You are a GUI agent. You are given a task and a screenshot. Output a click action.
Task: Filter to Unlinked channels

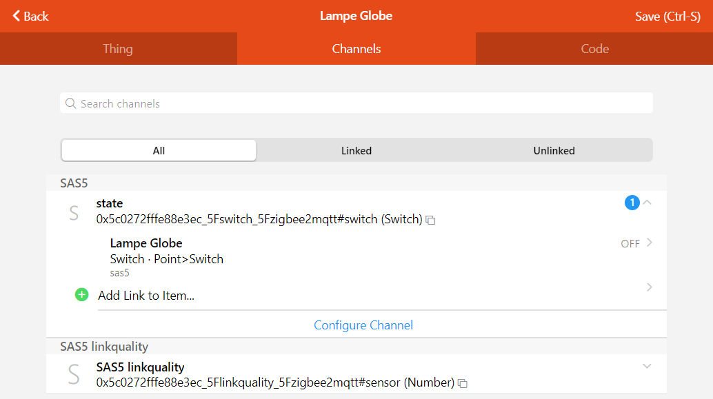point(554,150)
